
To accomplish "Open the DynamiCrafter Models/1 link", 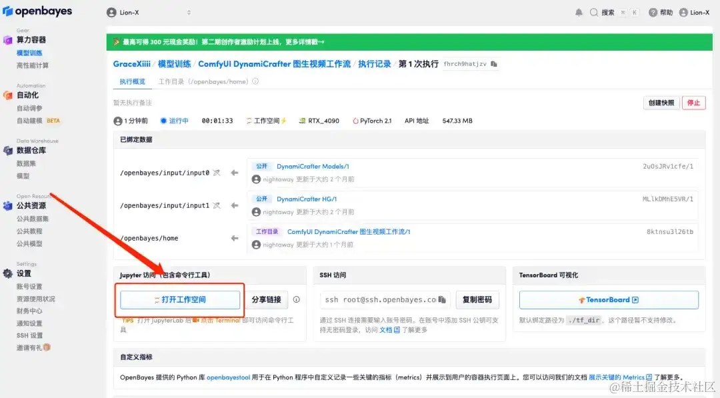I will (x=313, y=166).
